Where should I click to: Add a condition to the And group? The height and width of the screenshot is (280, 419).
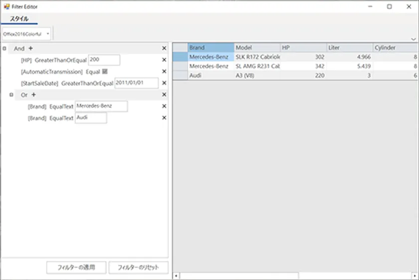tap(30, 48)
